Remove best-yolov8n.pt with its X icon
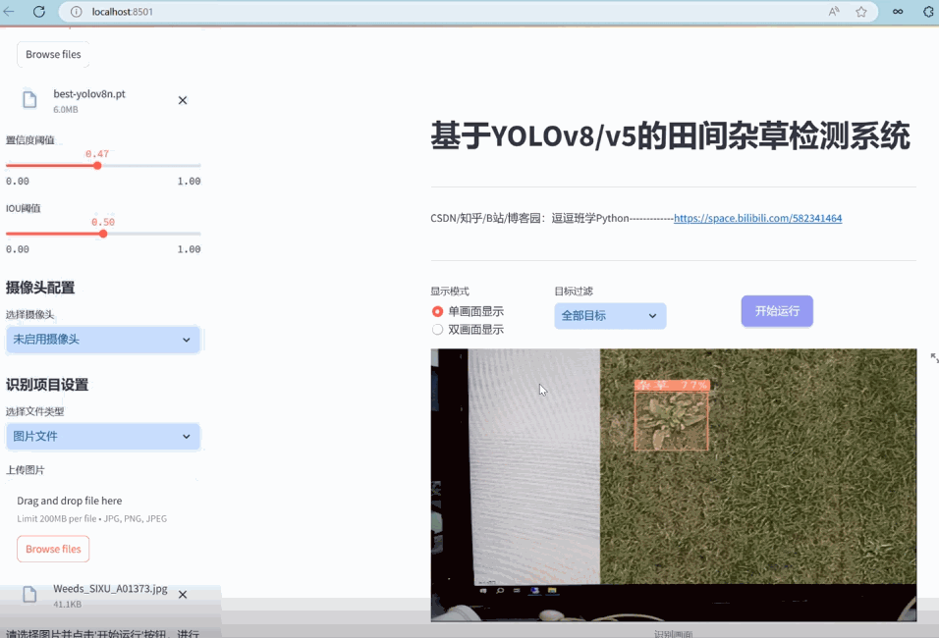Viewport: 939px width, 638px height. [182, 99]
